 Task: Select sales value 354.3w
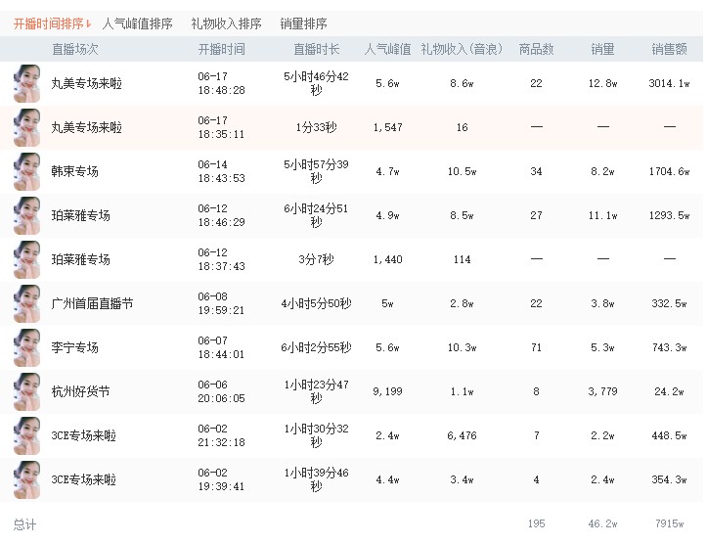coord(669,479)
